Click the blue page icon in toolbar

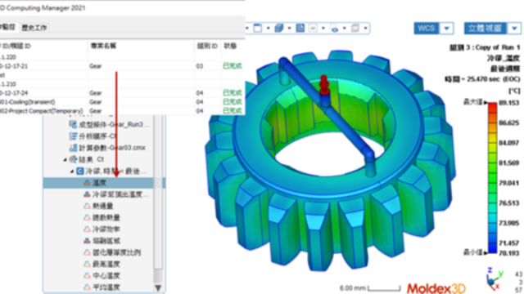(300, 29)
